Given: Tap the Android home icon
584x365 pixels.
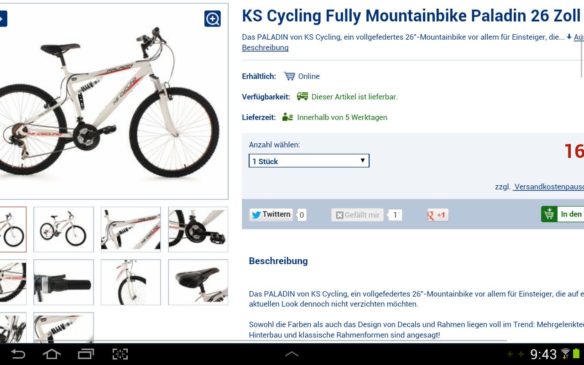Looking at the screenshot, I should point(52,354).
